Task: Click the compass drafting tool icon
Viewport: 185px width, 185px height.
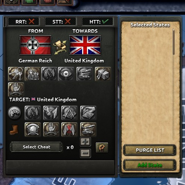Action: coord(69,112)
